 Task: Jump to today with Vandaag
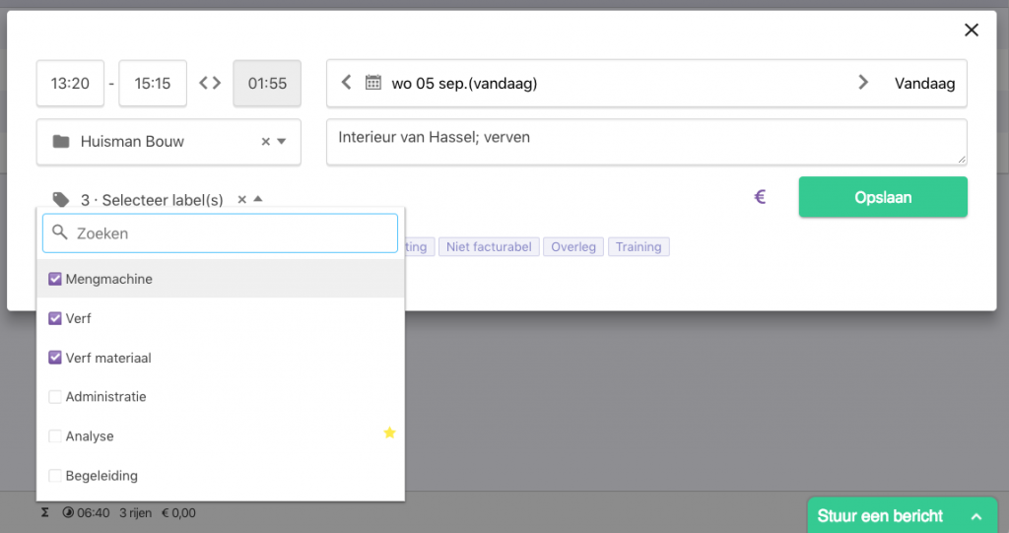(x=924, y=84)
